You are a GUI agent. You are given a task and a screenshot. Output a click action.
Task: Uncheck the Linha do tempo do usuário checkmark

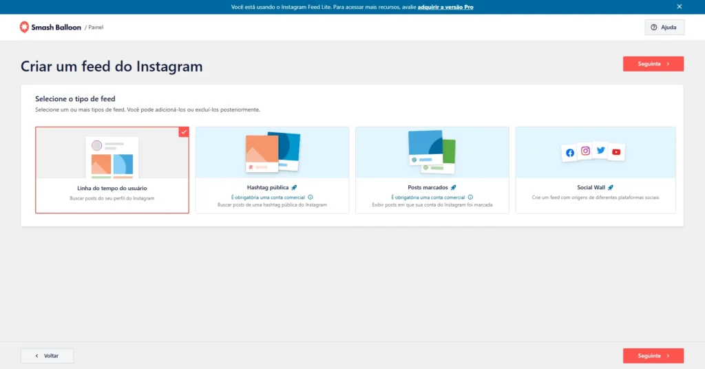coord(184,131)
